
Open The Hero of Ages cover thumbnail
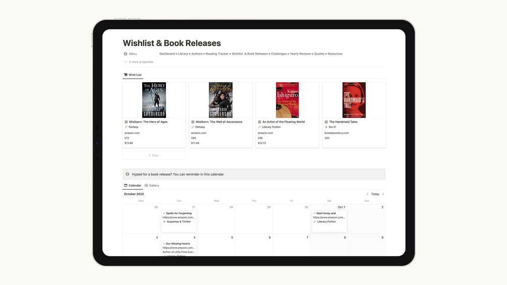[154, 100]
